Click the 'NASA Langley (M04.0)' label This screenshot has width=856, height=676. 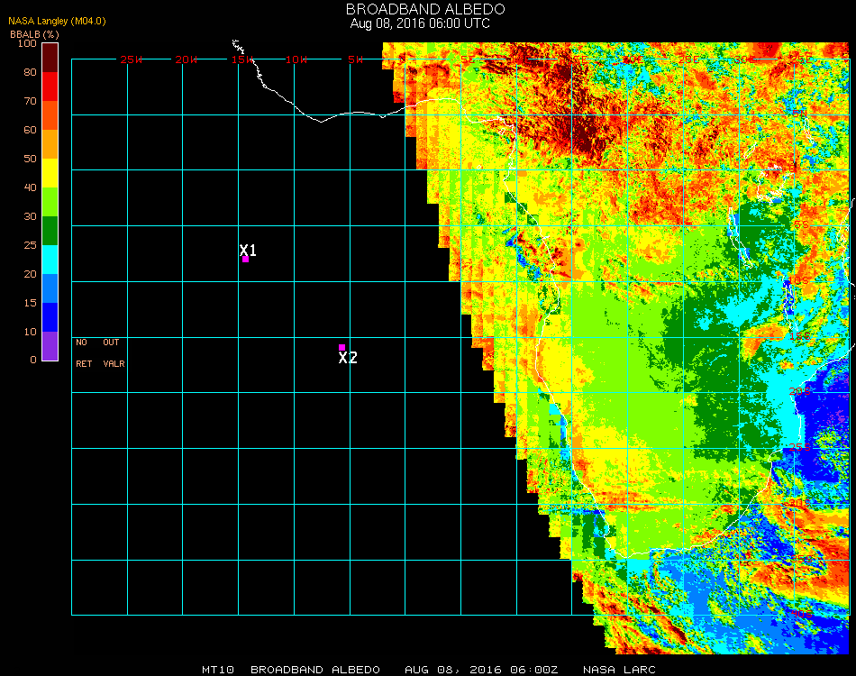[x=57, y=21]
